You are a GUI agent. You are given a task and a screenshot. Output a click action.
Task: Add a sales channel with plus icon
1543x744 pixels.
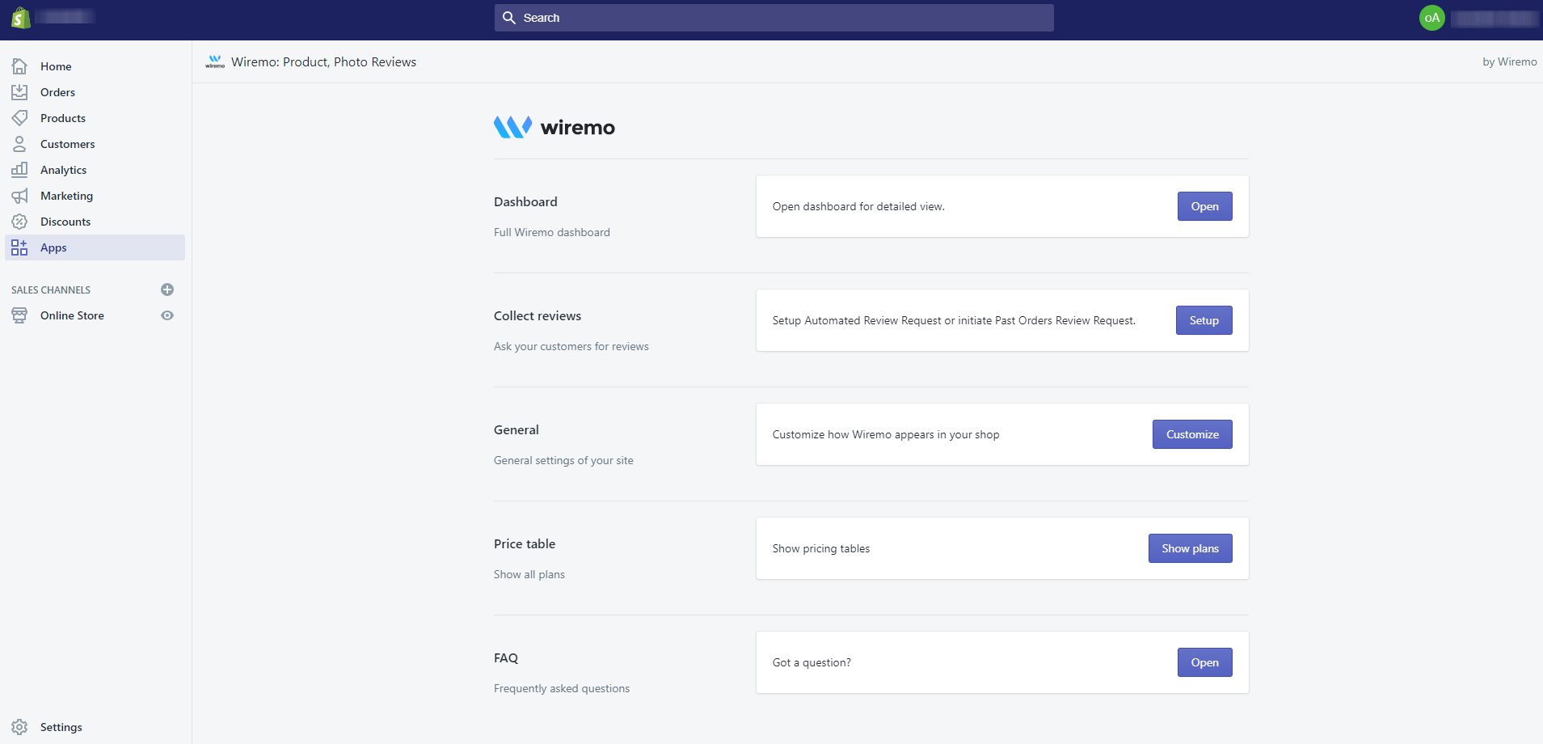point(167,290)
